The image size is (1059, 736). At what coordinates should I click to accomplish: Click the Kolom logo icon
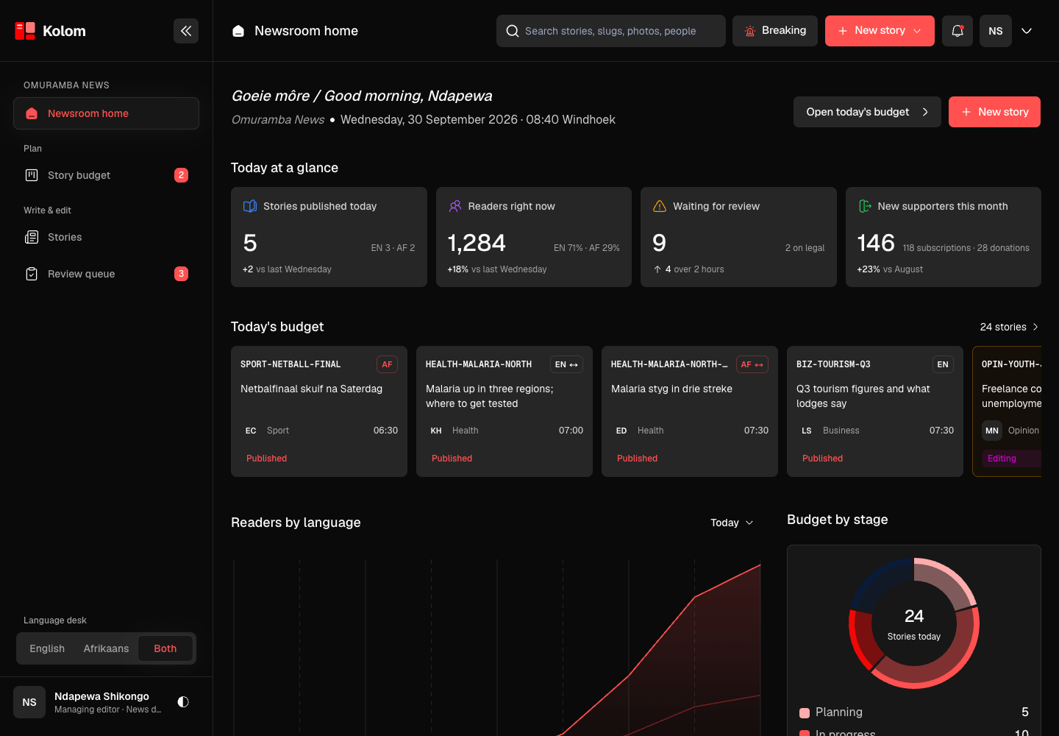tap(25, 31)
